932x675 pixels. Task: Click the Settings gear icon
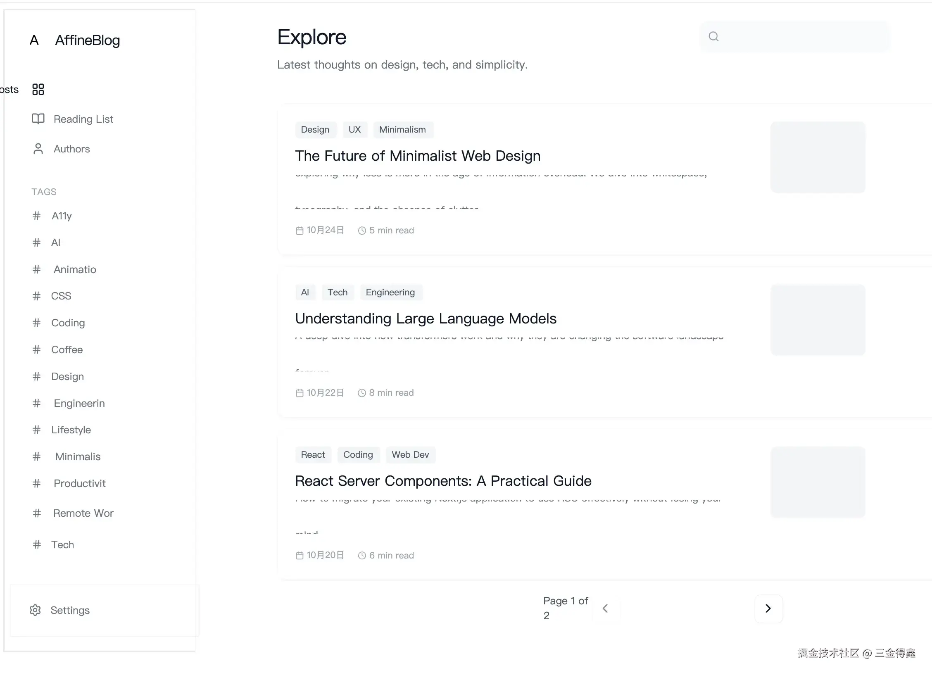tap(35, 610)
